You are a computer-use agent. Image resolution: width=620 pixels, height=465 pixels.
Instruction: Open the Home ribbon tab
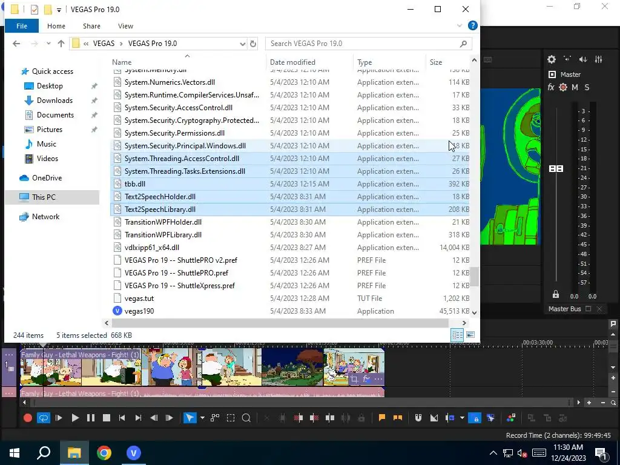(56, 26)
